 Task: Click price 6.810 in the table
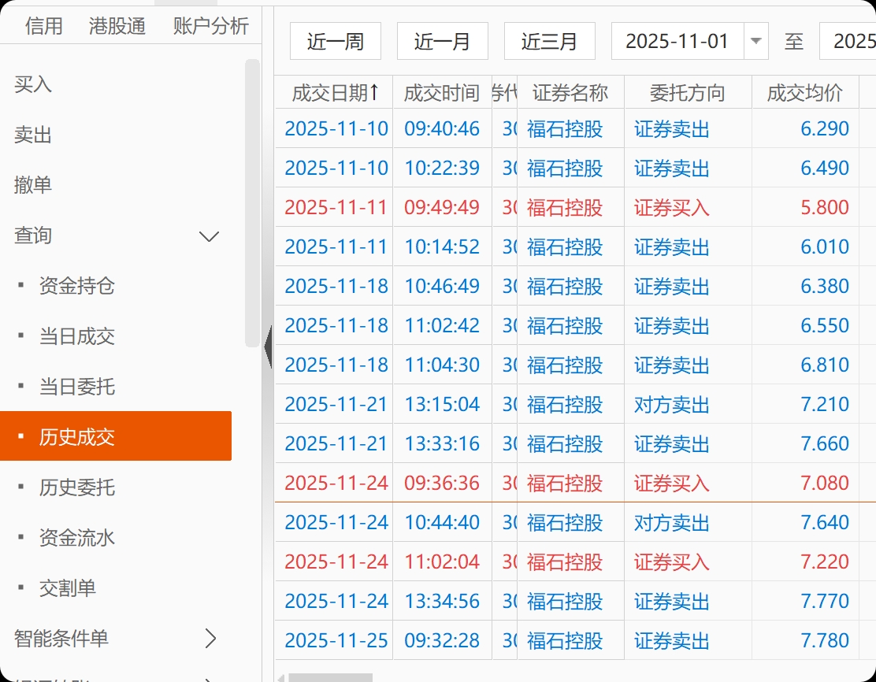pos(825,365)
